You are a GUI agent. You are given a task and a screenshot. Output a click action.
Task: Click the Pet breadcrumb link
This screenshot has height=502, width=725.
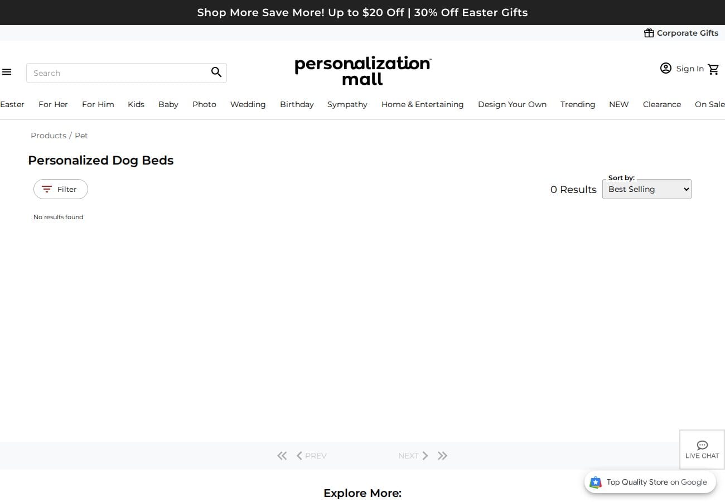click(x=81, y=136)
